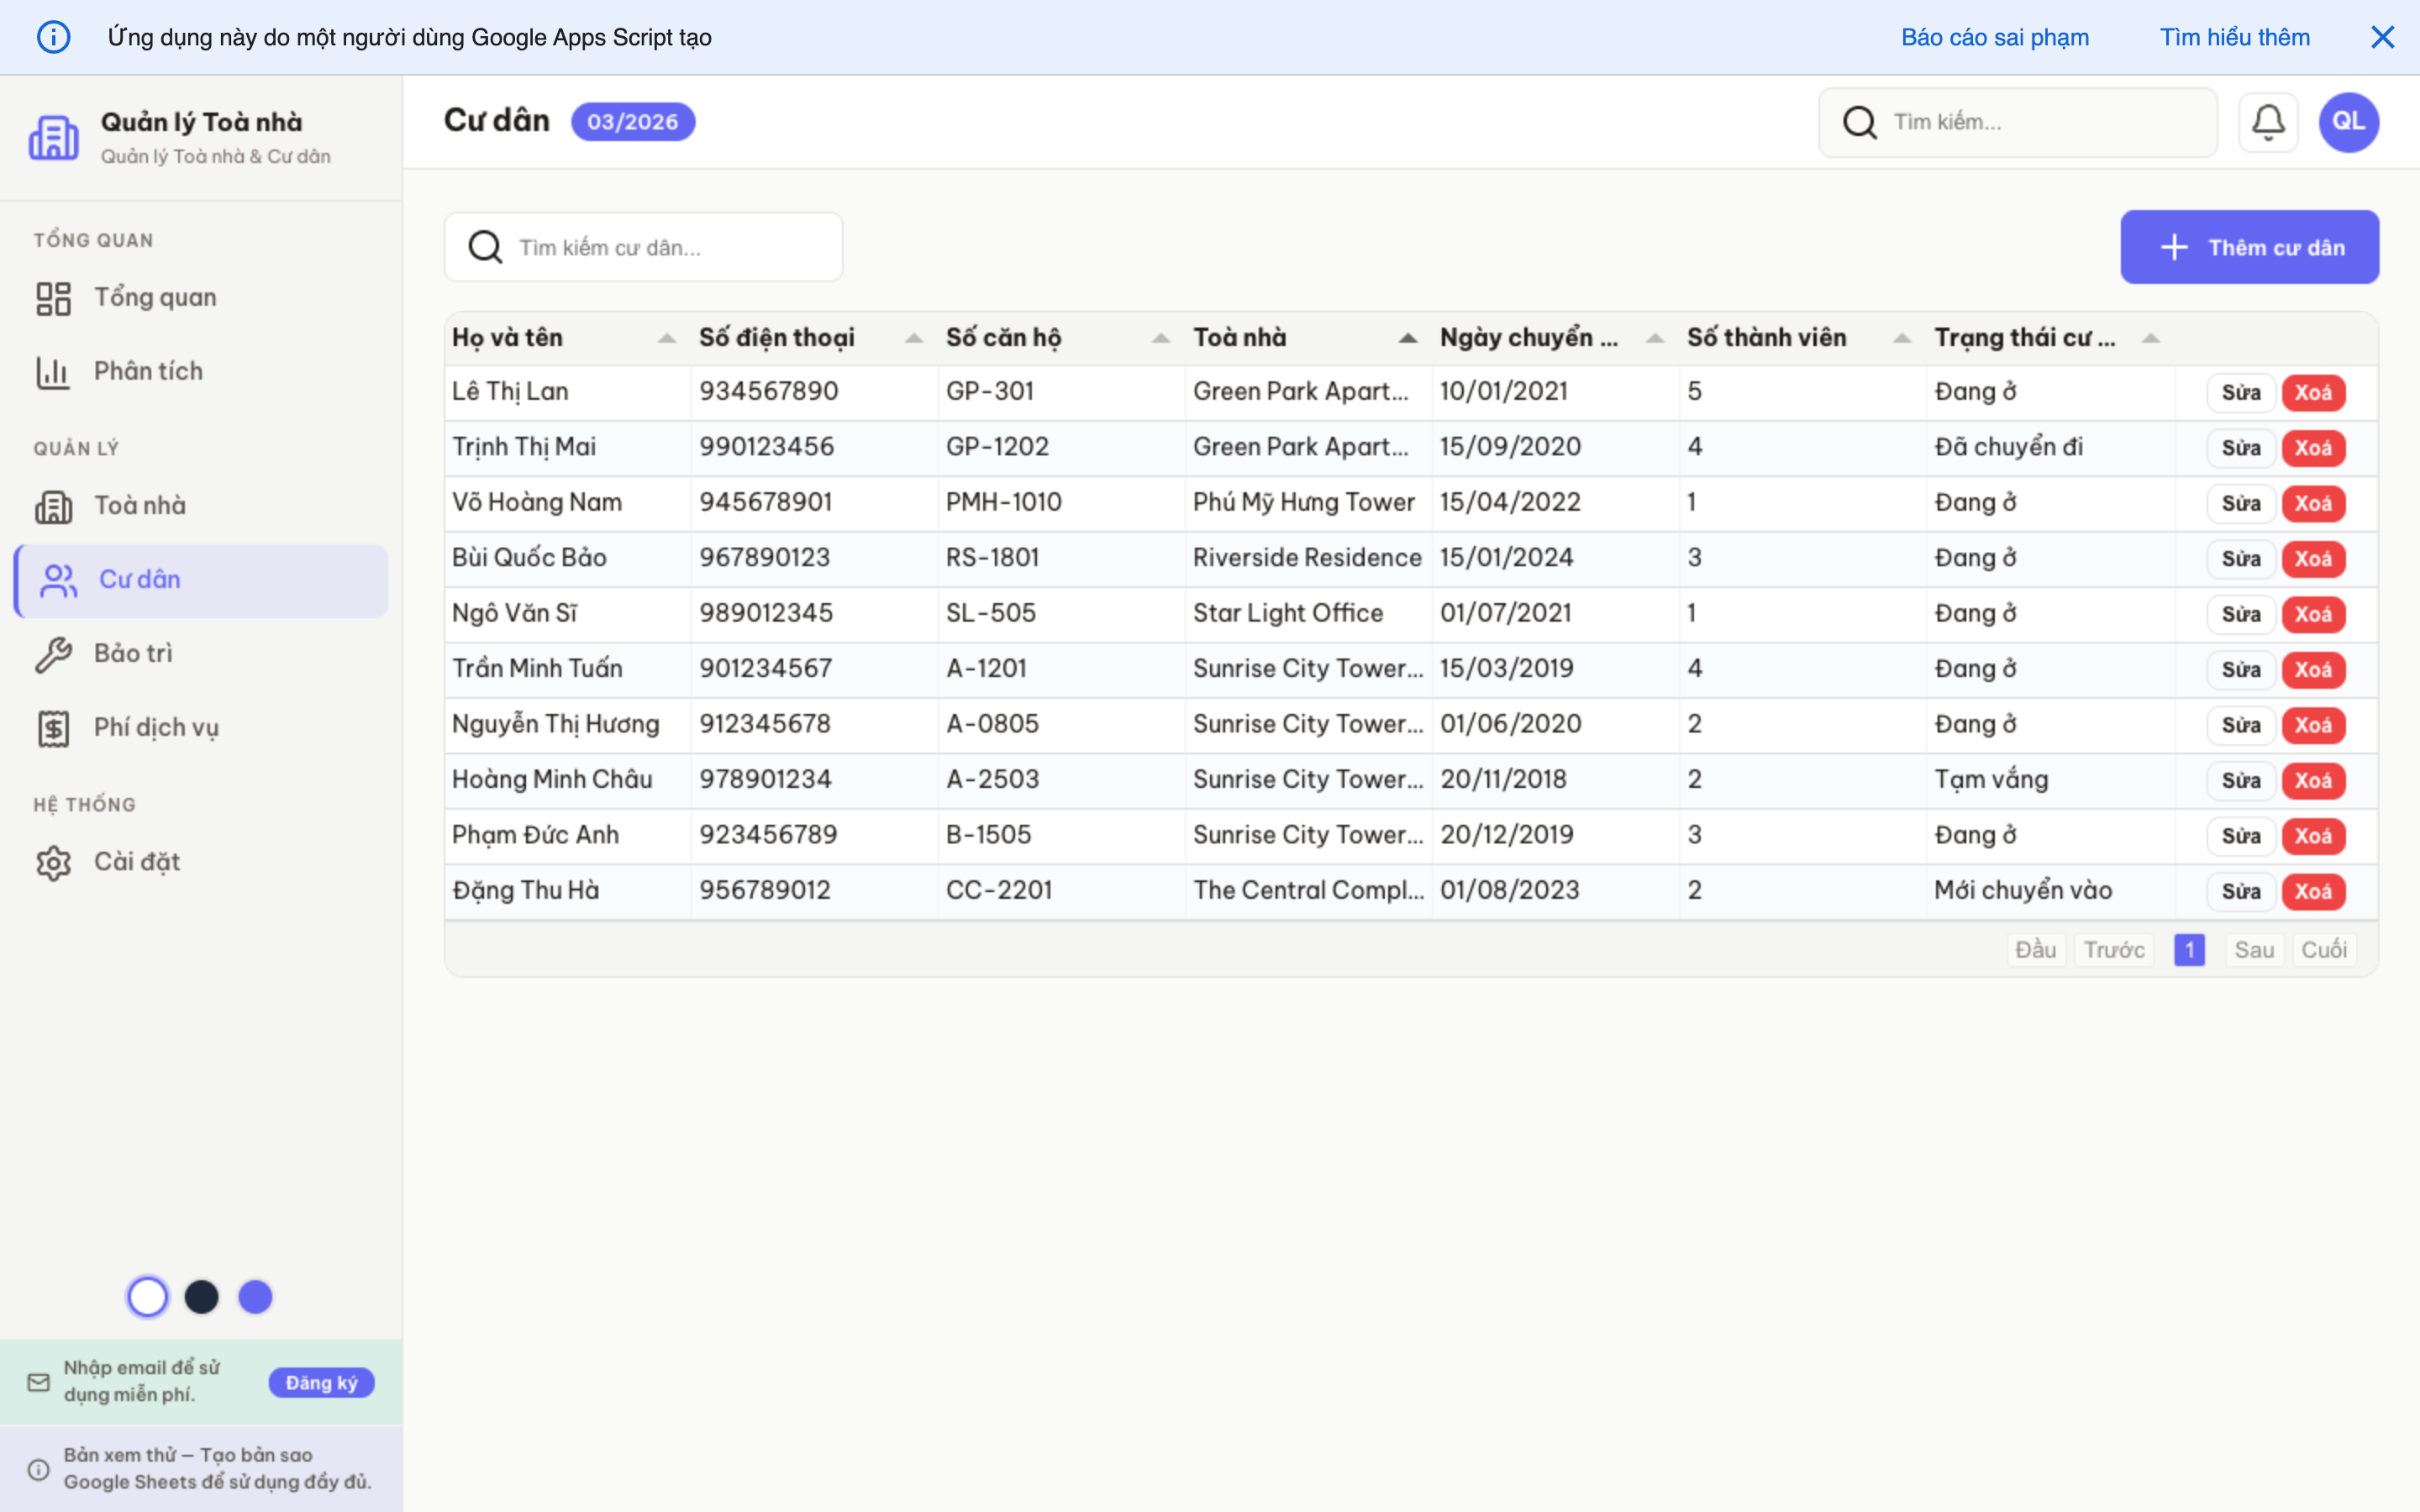Viewport: 2420px width, 1512px height.
Task: Click the Phân tích chart icon
Action: click(x=54, y=372)
